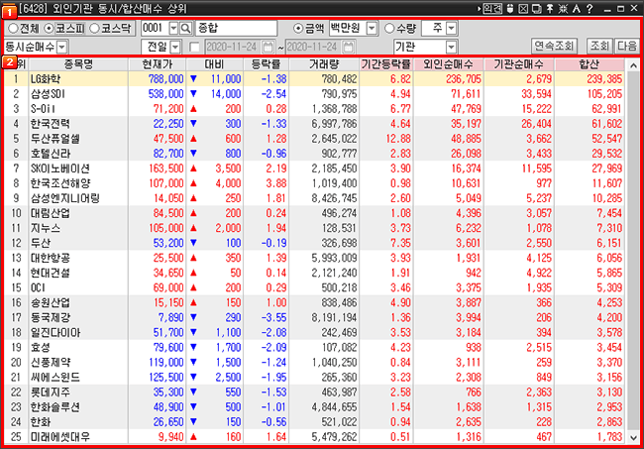Screen dimensions: 644x449
Task: Click the mouse icon in title bar
Action: point(510,8)
